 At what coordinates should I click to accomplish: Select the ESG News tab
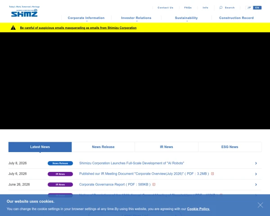pyautogui.click(x=229, y=147)
